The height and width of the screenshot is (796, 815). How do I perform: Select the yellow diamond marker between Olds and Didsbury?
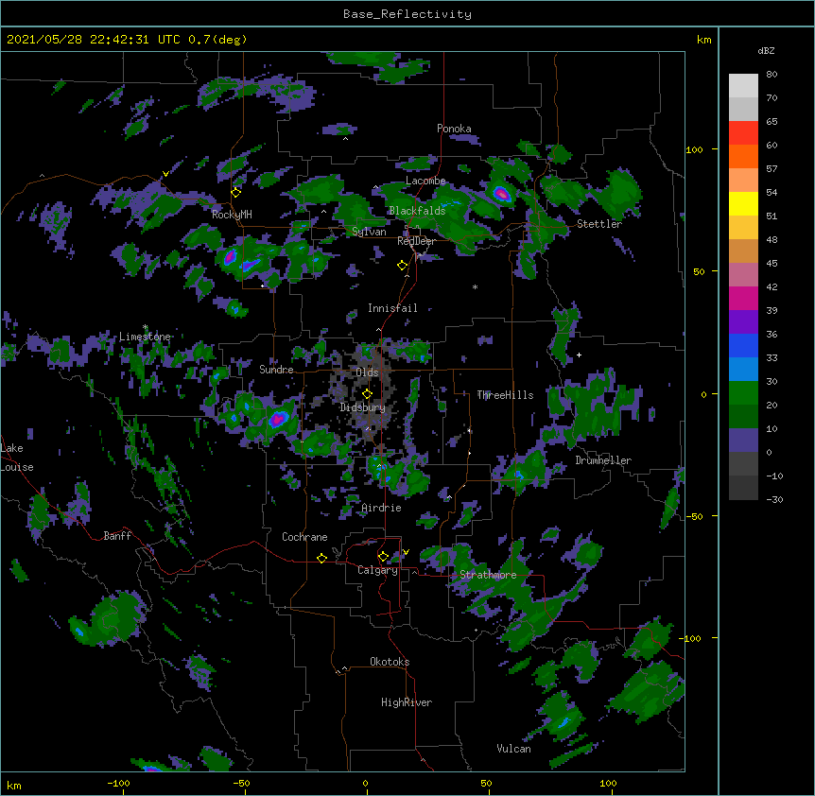tap(368, 393)
